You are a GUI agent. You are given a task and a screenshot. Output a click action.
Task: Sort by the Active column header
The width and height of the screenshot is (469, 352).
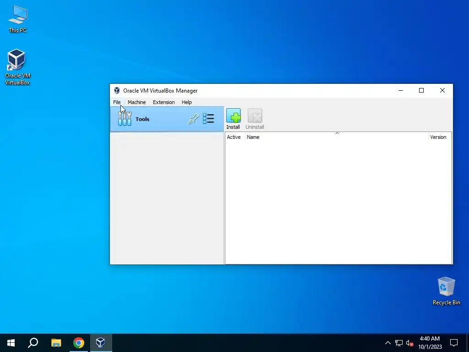click(235, 137)
